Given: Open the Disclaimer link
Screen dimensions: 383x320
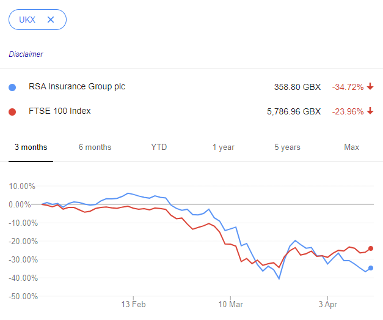Looking at the screenshot, I should 26,54.
